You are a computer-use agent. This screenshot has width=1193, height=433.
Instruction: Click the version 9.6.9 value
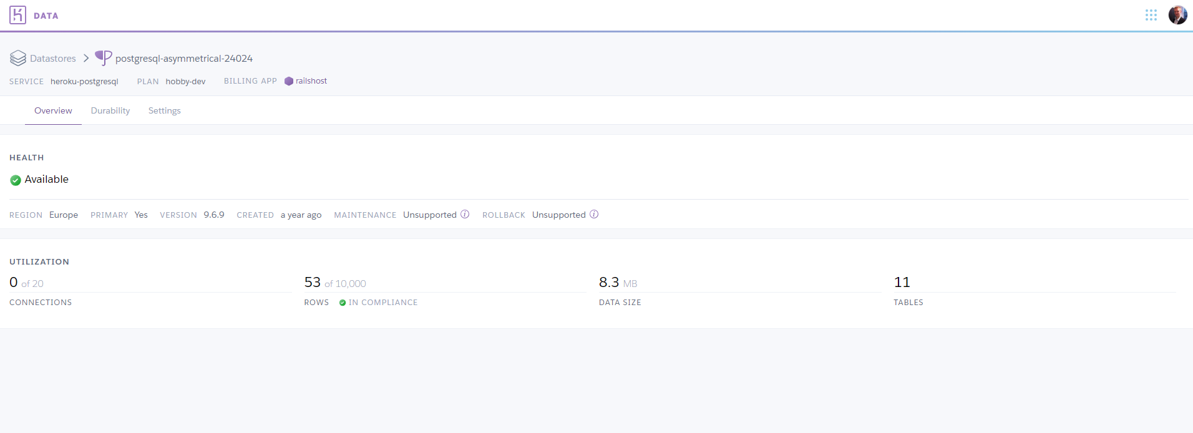coord(214,215)
